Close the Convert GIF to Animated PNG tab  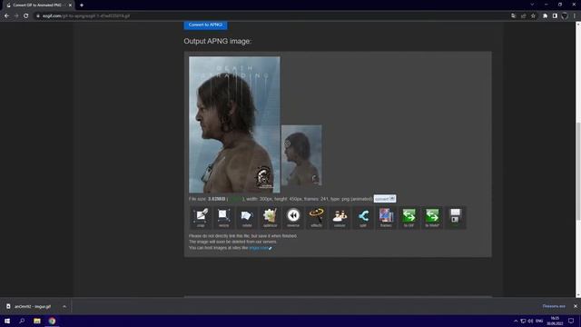(70, 5)
